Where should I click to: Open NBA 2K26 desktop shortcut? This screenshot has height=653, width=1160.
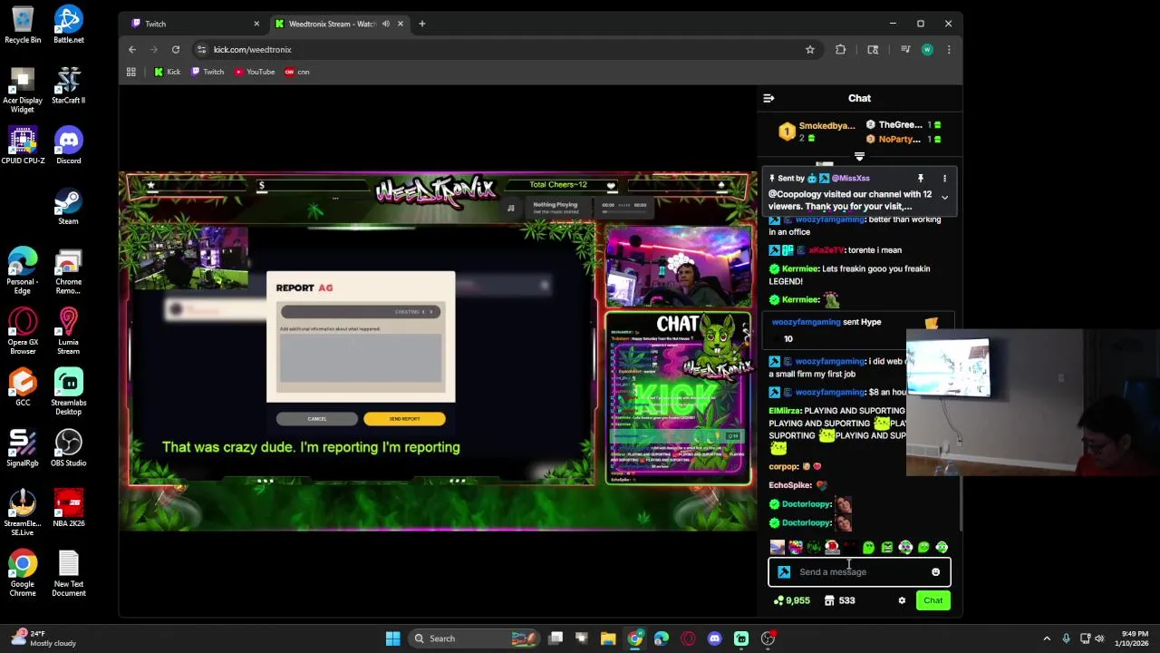coord(68,509)
